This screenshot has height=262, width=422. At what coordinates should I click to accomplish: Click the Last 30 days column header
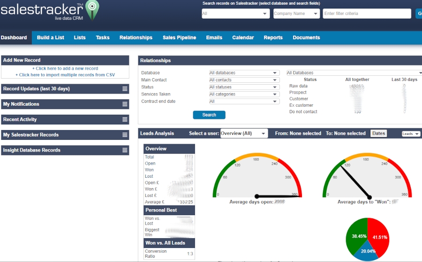tap(404, 80)
